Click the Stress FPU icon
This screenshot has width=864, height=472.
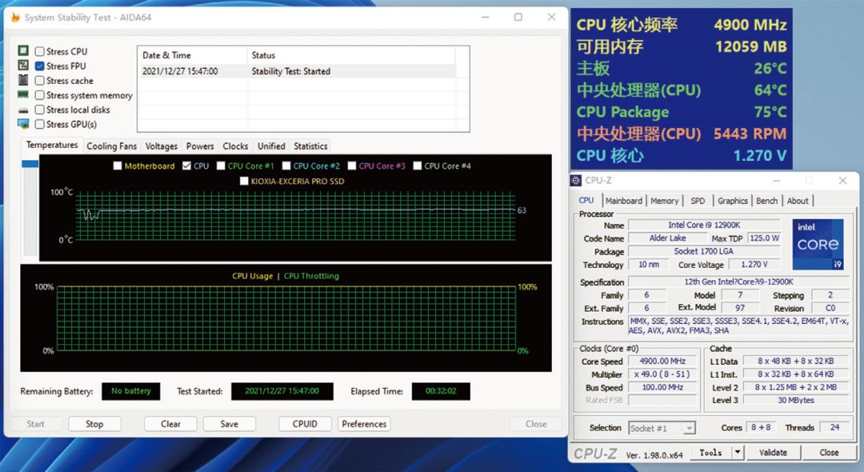click(23, 66)
